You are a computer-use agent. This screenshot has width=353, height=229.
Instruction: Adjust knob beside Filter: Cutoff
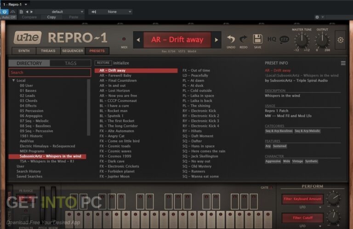coord(333,217)
